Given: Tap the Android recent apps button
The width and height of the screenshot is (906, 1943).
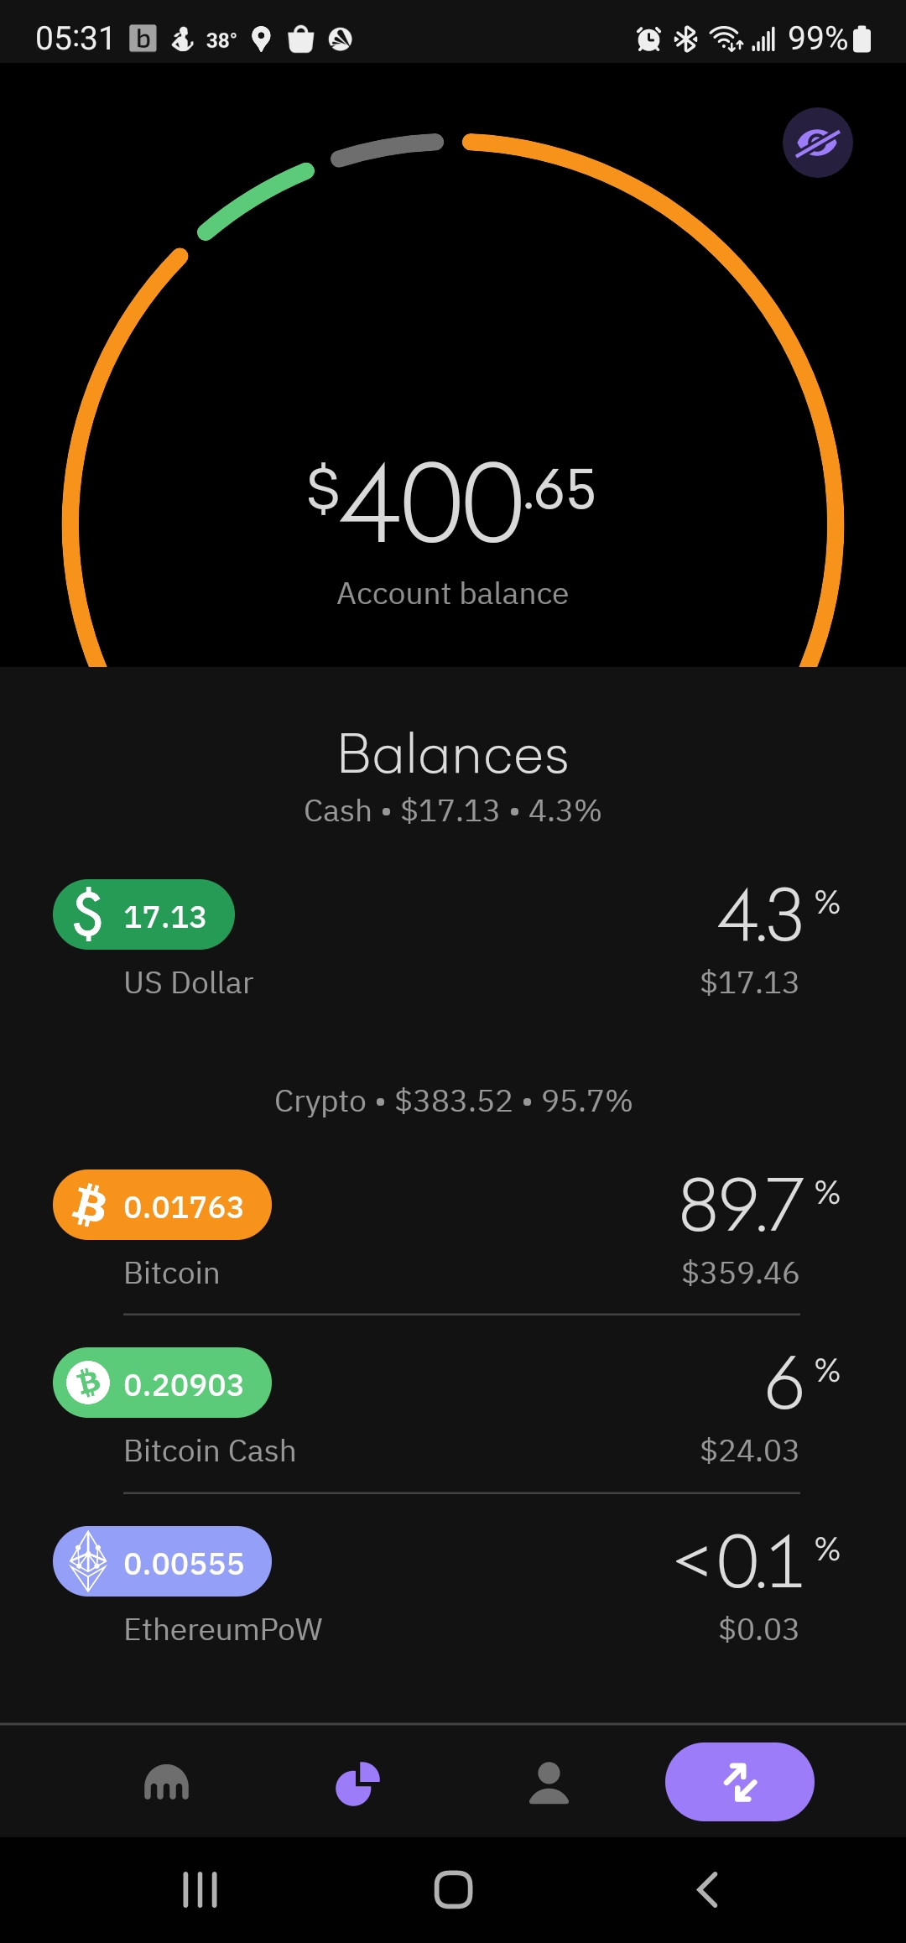Looking at the screenshot, I should pyautogui.click(x=200, y=1889).
